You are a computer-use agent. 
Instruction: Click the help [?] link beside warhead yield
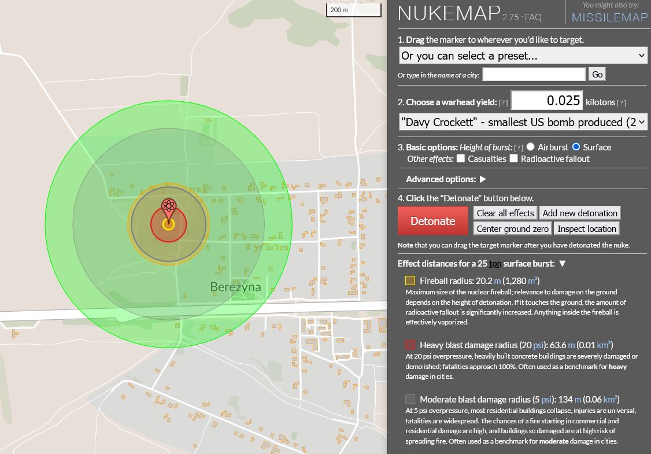click(503, 102)
